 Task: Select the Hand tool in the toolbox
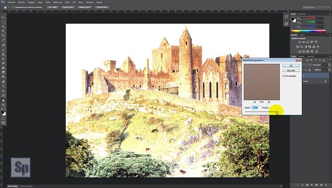tap(3, 101)
